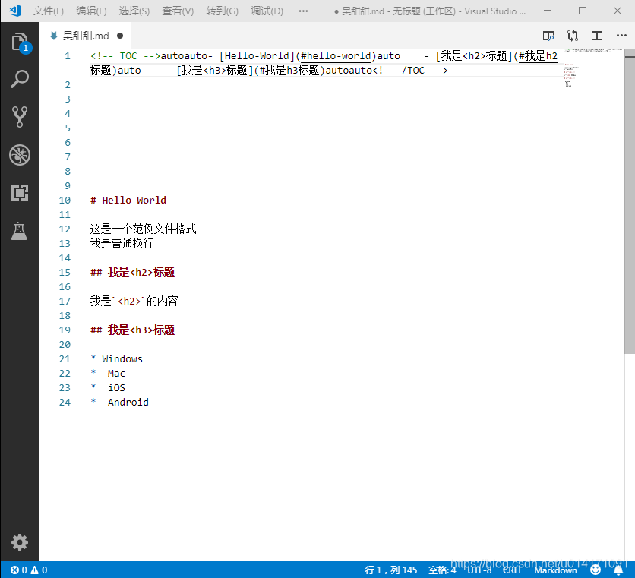Open the 选择(S) menu

tap(134, 11)
